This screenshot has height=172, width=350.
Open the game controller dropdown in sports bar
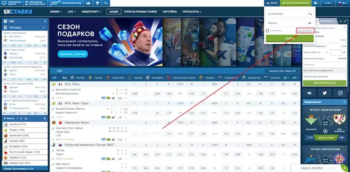pos(295,78)
